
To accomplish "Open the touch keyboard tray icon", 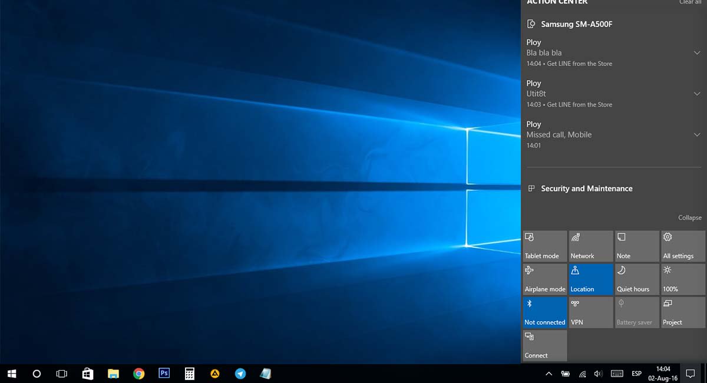I will [x=617, y=374].
